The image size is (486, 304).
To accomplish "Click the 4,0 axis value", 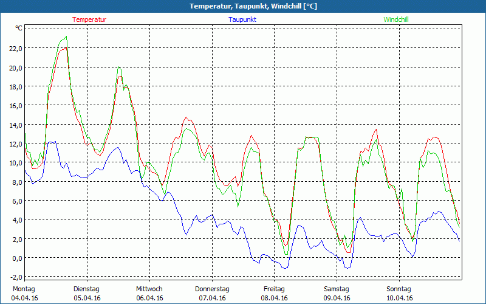I will pos(18,220).
